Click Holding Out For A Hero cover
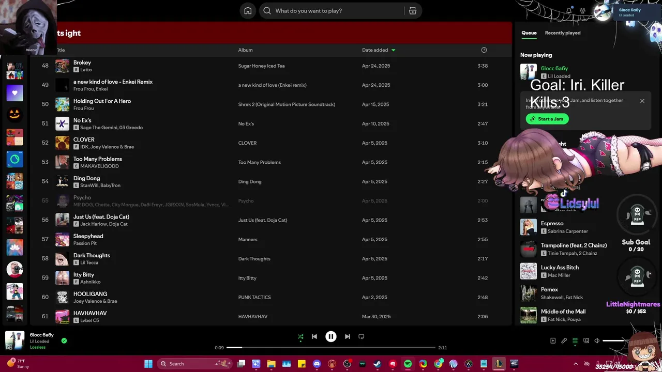Viewport: 662px width, 372px height. click(62, 104)
